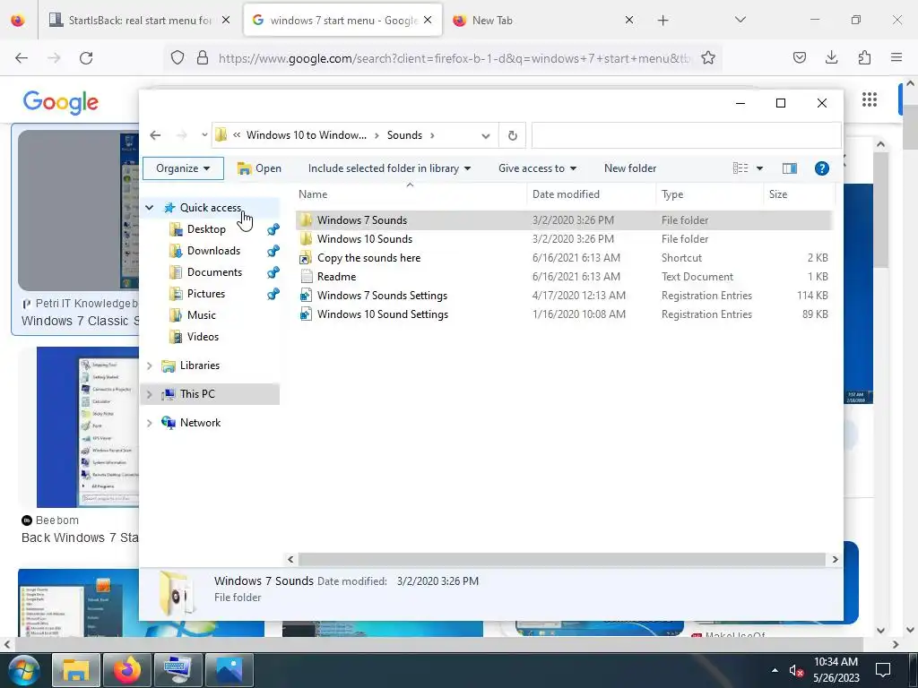Open File Explorer from taskbar
Image resolution: width=918 pixels, height=688 pixels.
(x=76, y=670)
